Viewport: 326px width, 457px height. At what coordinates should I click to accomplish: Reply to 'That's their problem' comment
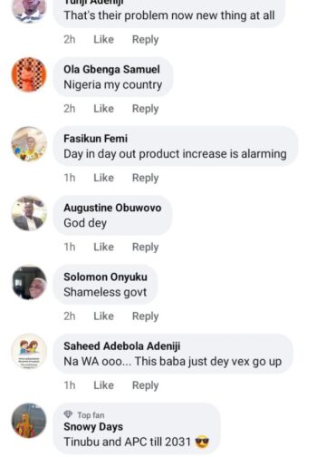tap(145, 39)
